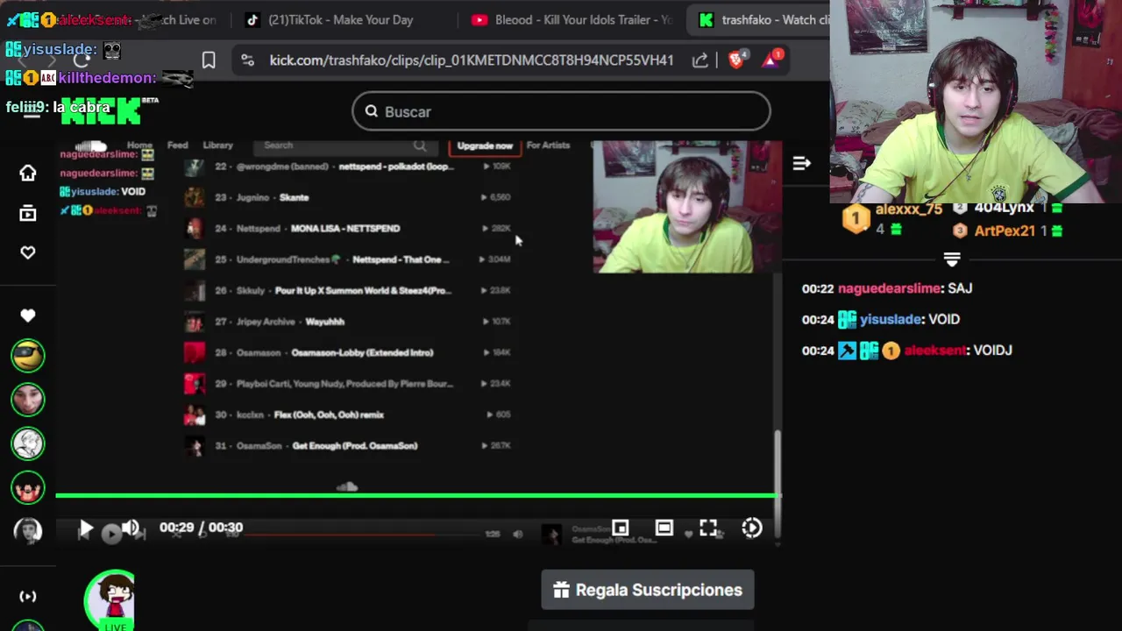The image size is (1122, 631).
Task: Mute the clip volume speaker icon
Action: [131, 528]
